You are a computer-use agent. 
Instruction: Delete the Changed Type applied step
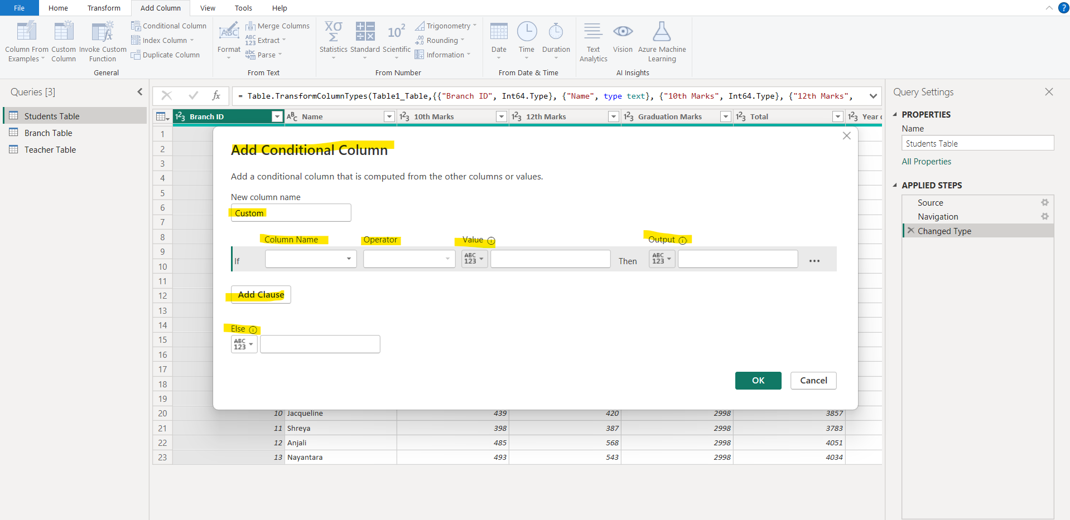[x=910, y=230]
